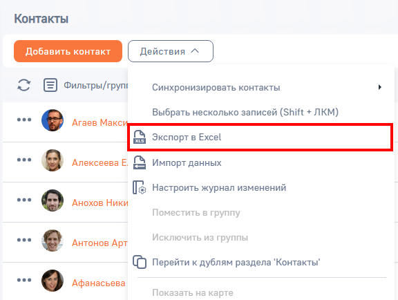This screenshot has height=300, width=398.
Task: Click the refresh list icon
Action: pyautogui.click(x=24, y=85)
